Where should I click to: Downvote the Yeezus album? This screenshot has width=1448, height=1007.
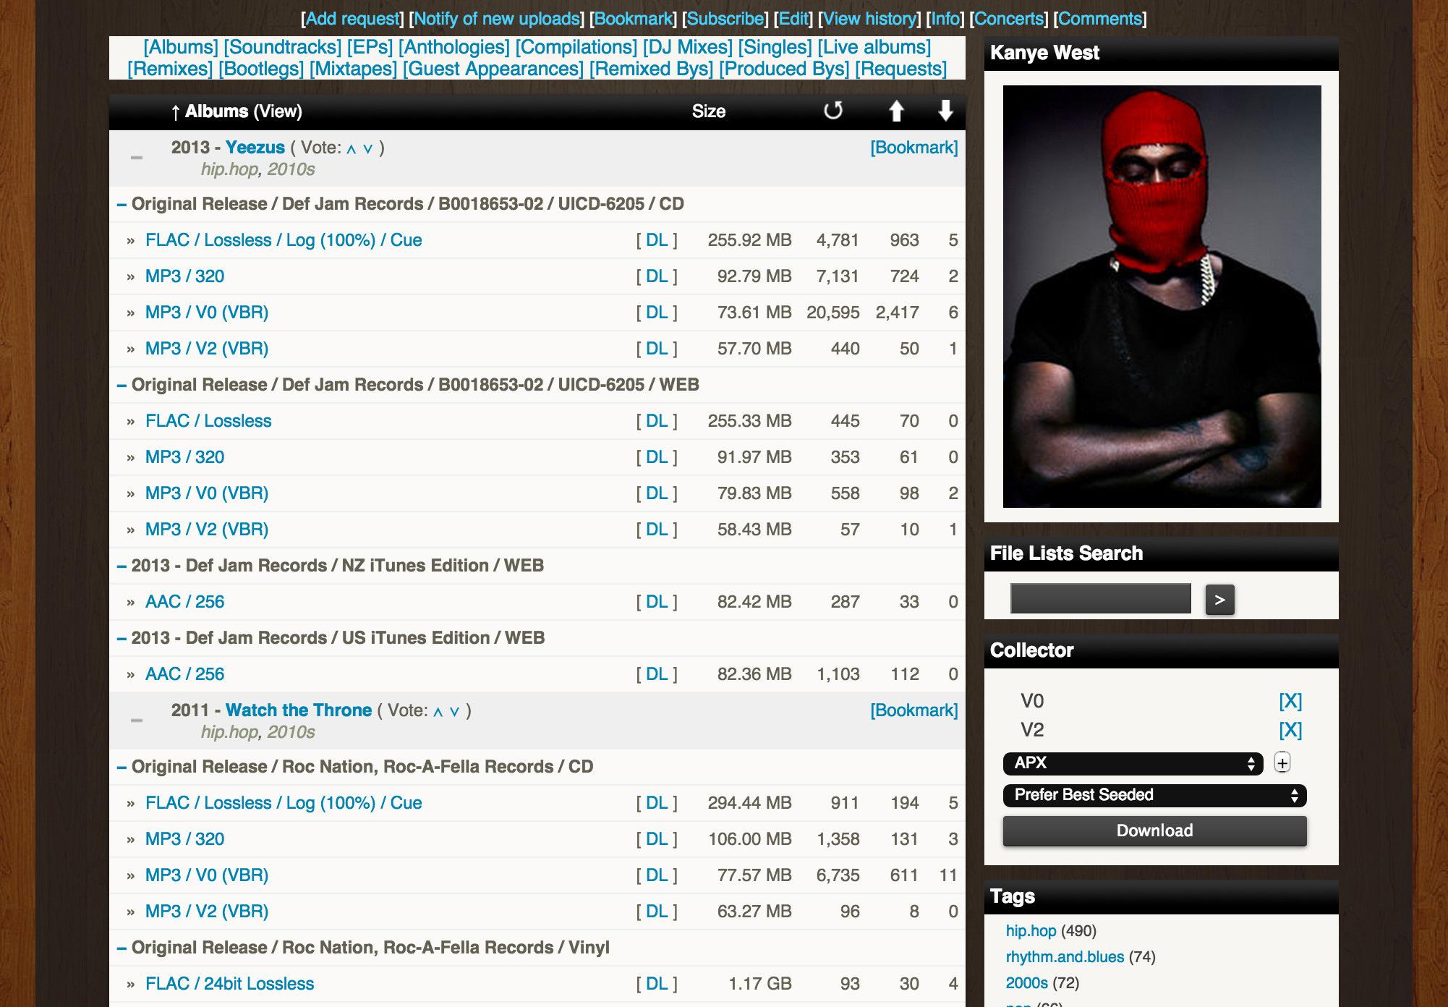tap(367, 149)
